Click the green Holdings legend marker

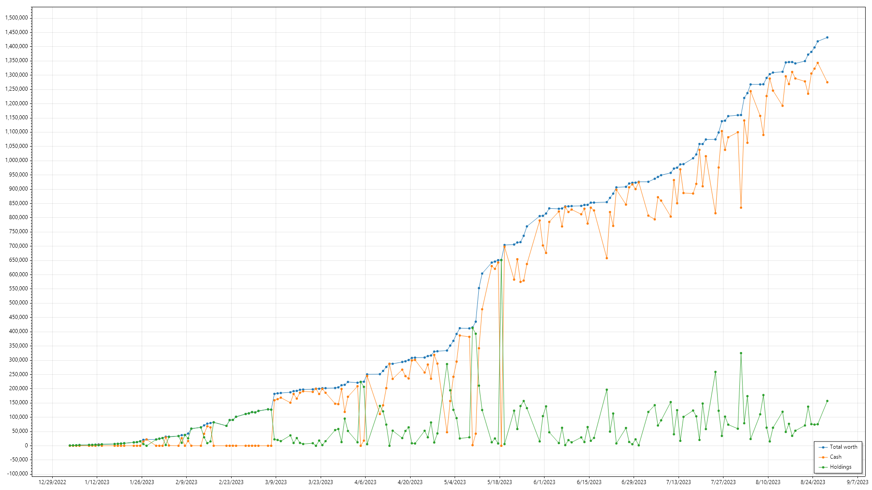click(823, 467)
